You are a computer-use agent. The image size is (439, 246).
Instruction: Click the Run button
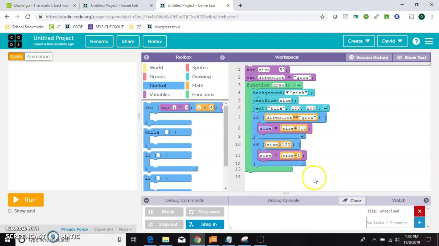26,200
